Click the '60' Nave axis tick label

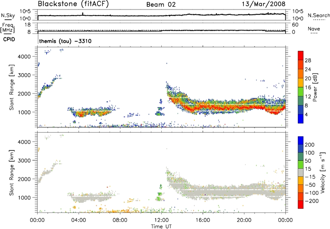tap(295, 25)
